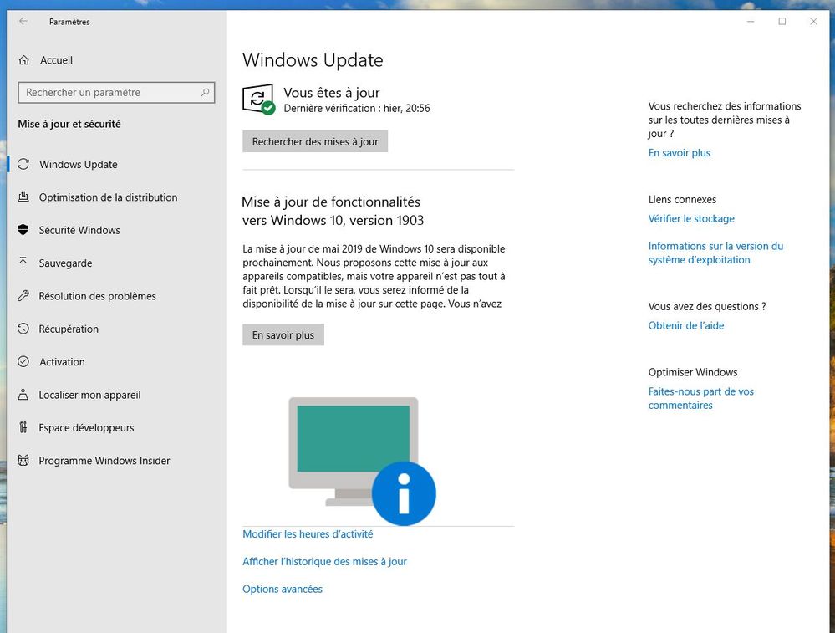This screenshot has height=633, width=835.
Task: Open Modifier les heures d'activité link
Action: pyautogui.click(x=308, y=534)
